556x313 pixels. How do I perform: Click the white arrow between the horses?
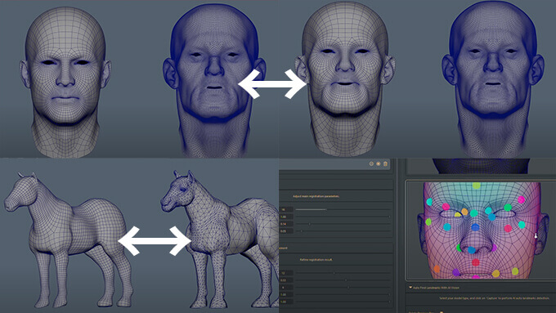click(x=155, y=241)
